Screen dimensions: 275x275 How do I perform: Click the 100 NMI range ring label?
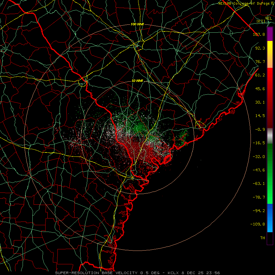coord(137,24)
